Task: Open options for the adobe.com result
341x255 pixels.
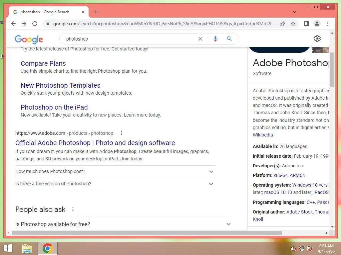Action: [x=121, y=133]
